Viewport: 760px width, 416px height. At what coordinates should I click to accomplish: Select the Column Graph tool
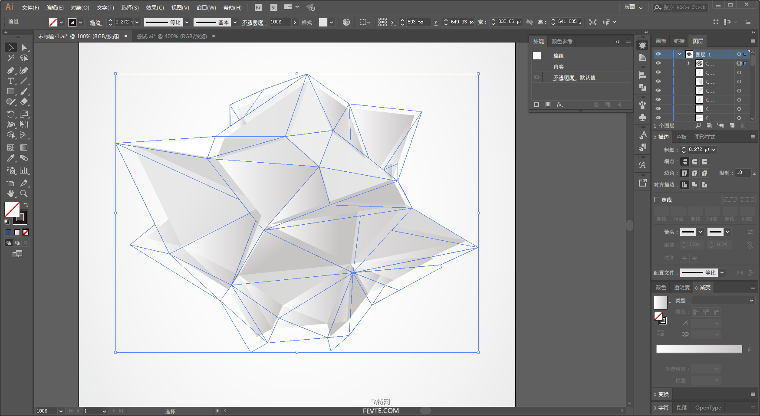[x=24, y=170]
